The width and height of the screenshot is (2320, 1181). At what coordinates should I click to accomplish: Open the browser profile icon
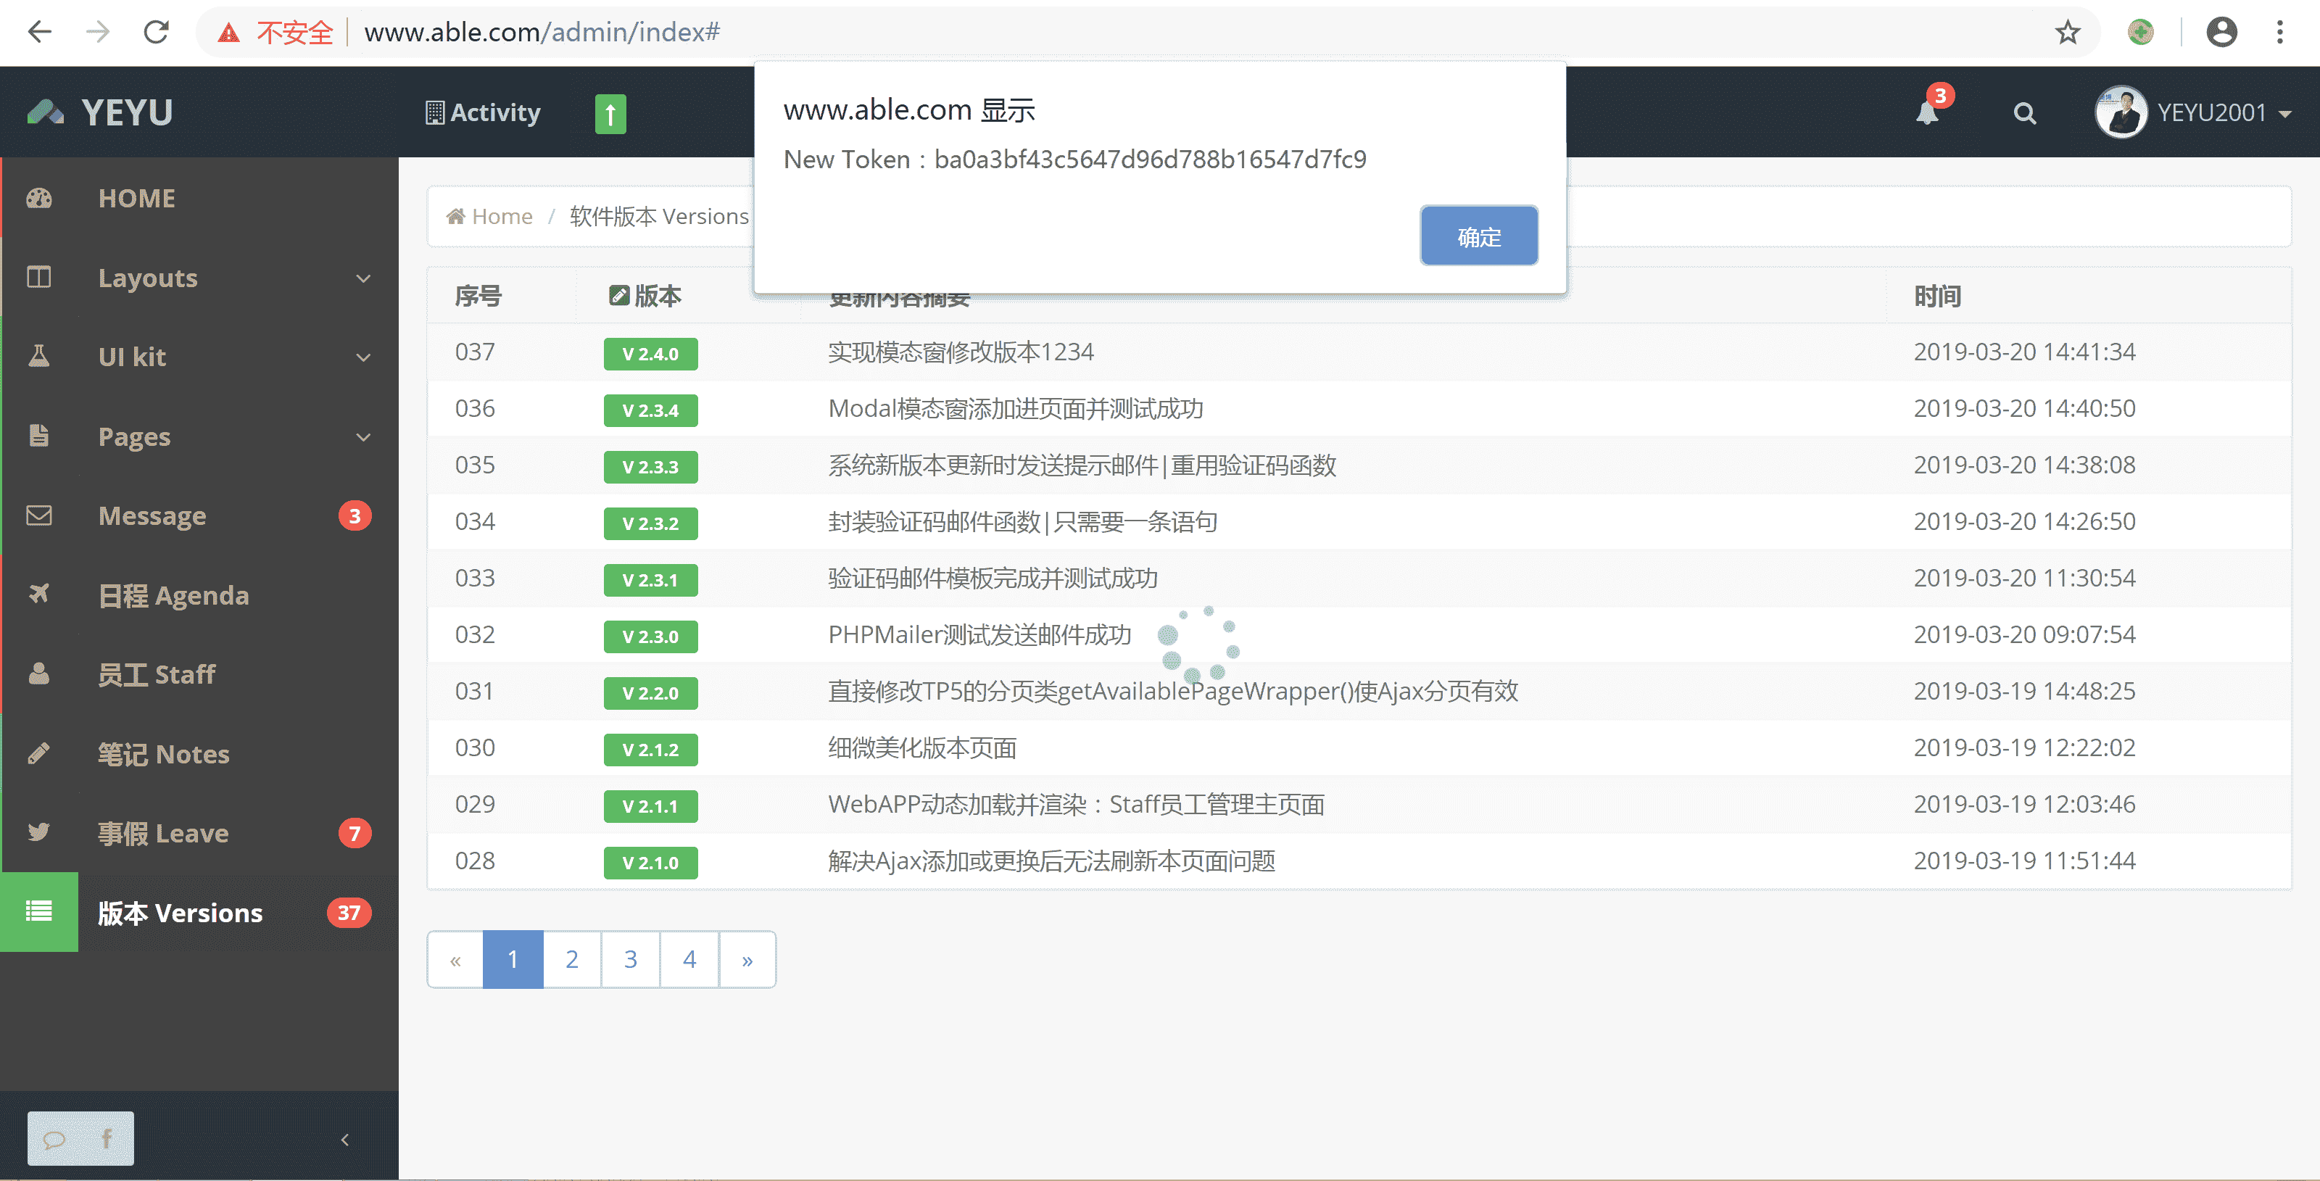tap(2221, 33)
